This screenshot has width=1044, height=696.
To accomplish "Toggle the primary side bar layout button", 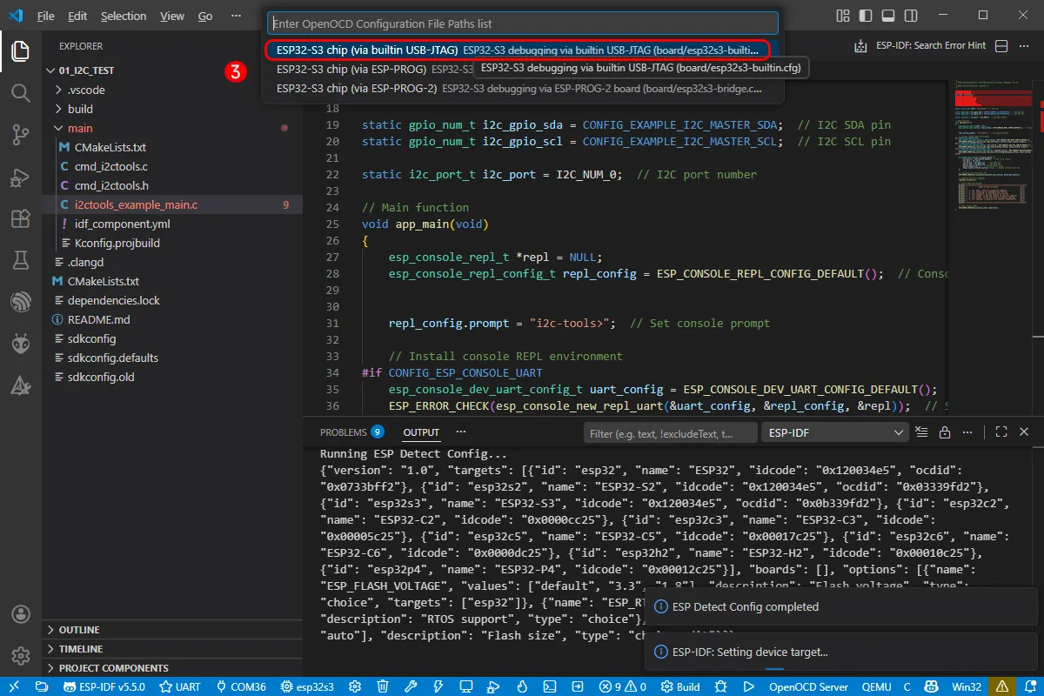I will 864,16.
